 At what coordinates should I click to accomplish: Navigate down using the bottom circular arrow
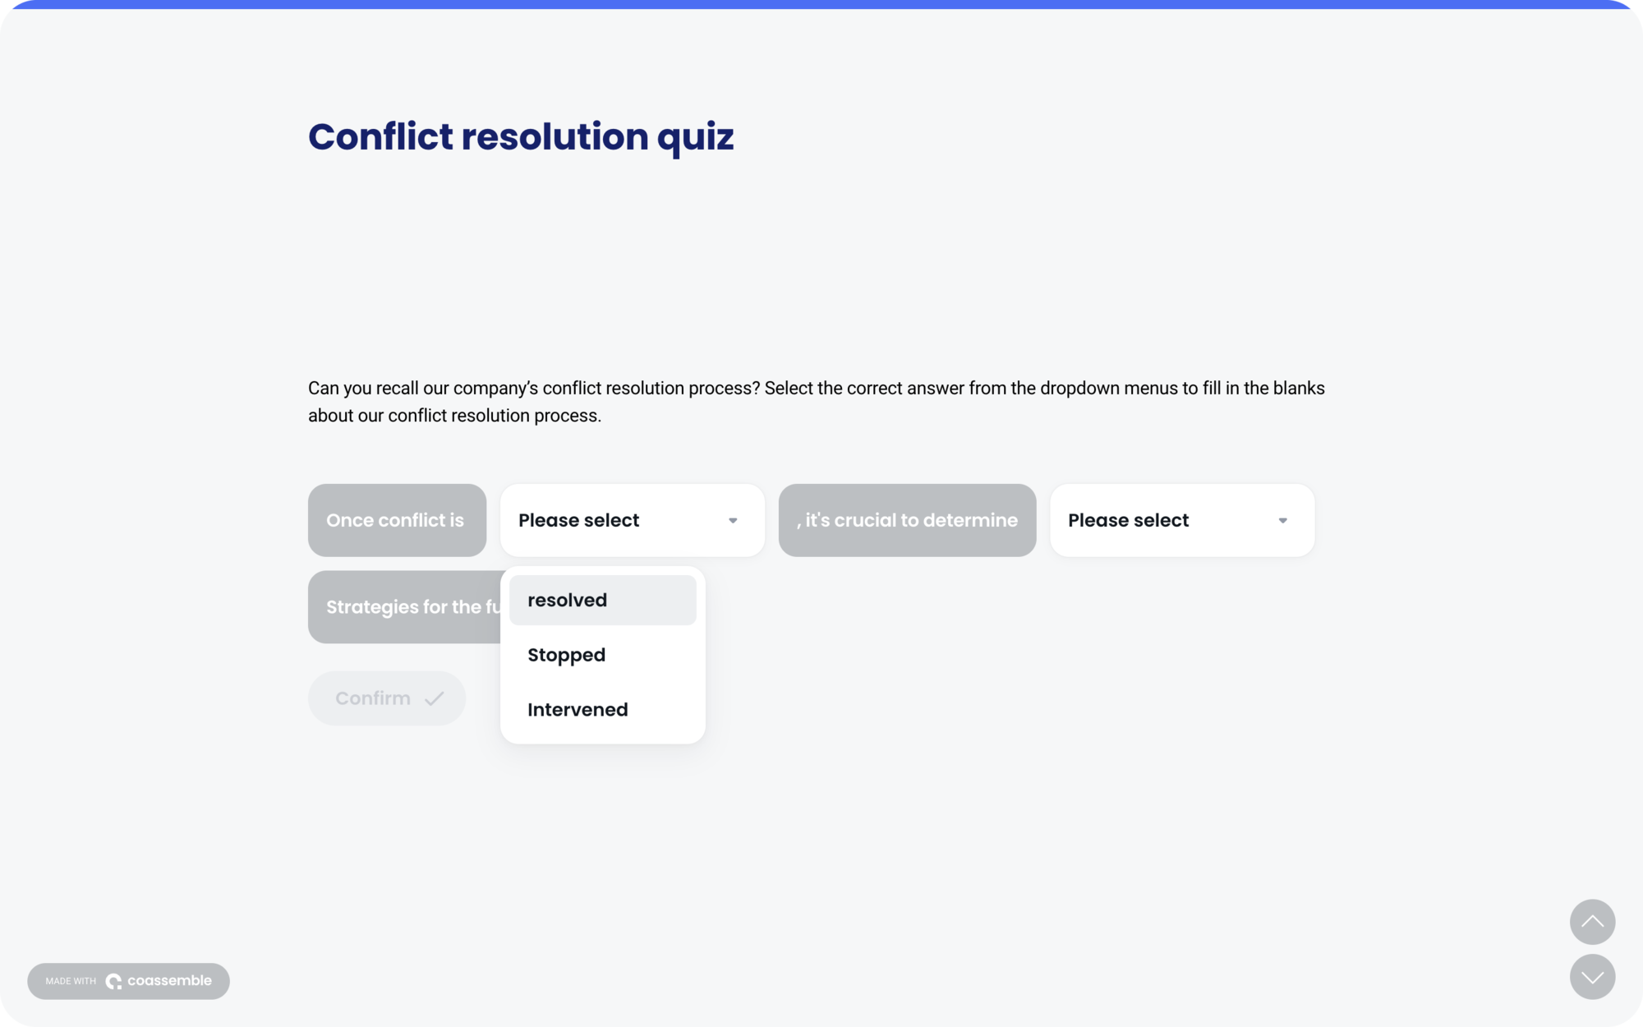pyautogui.click(x=1592, y=978)
